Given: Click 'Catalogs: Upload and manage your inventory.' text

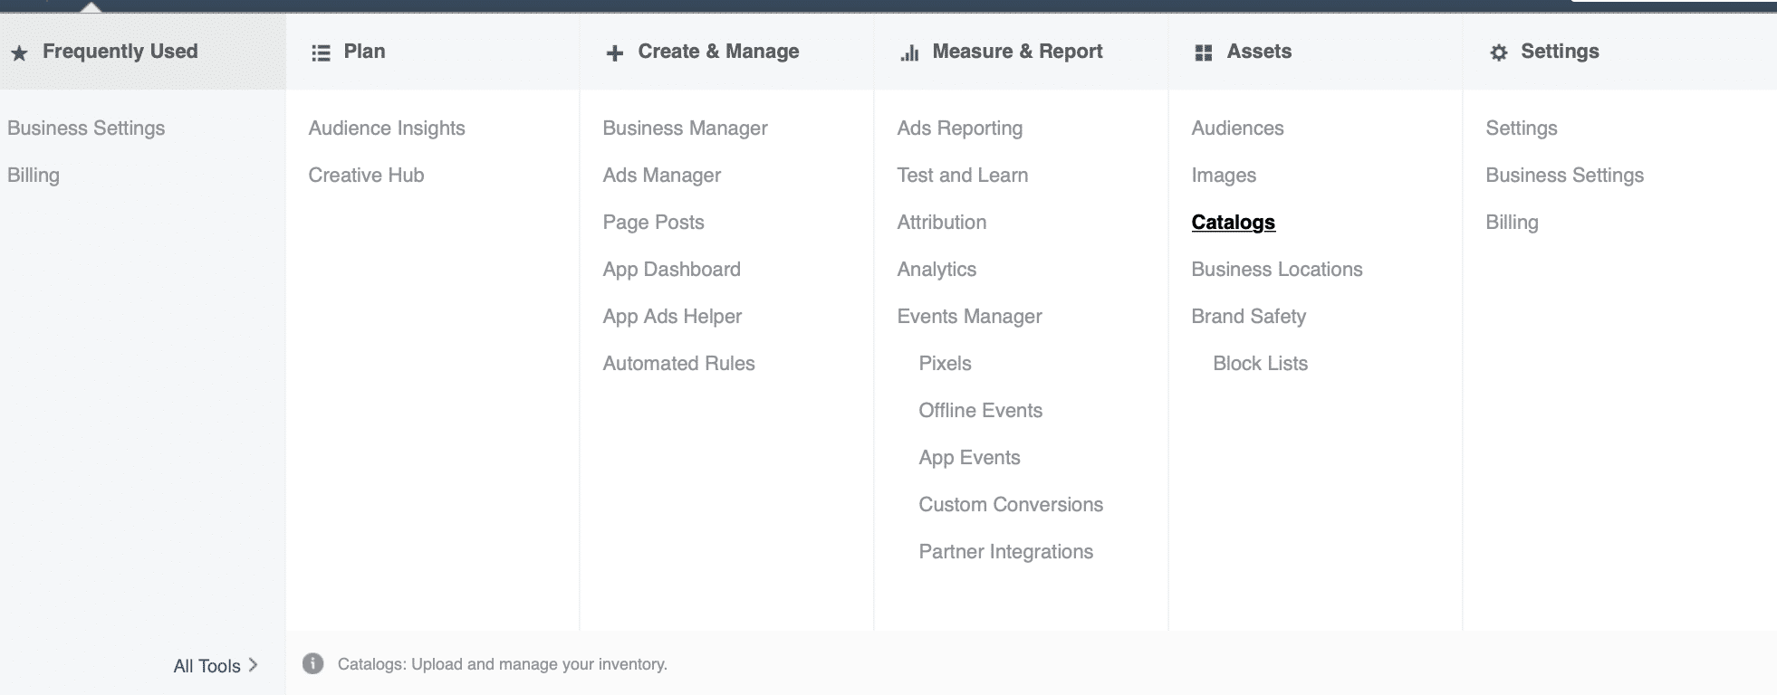Looking at the screenshot, I should (x=503, y=664).
